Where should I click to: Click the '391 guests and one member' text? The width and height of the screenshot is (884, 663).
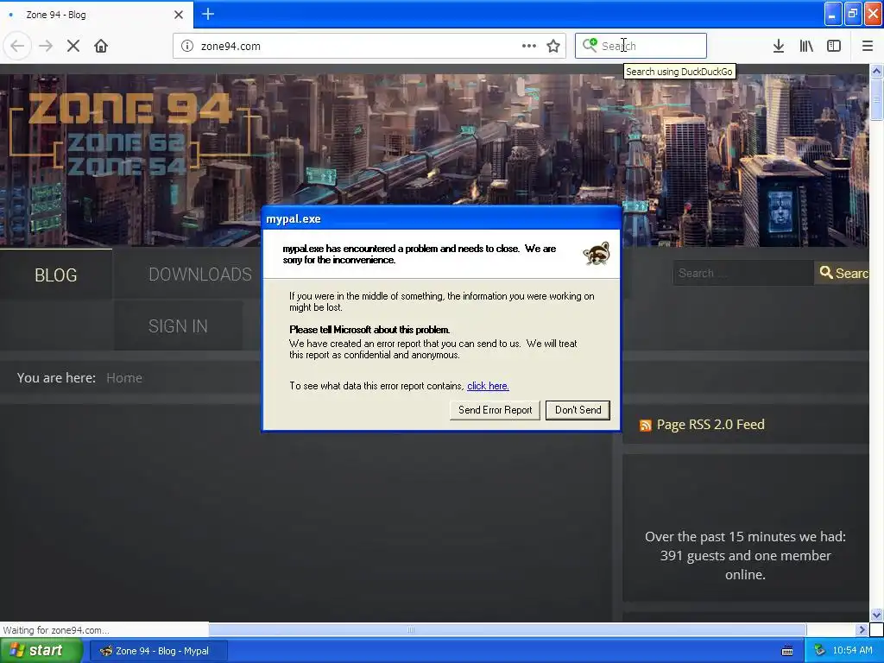point(745,556)
